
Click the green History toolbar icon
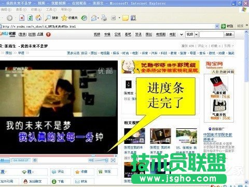[84, 18]
